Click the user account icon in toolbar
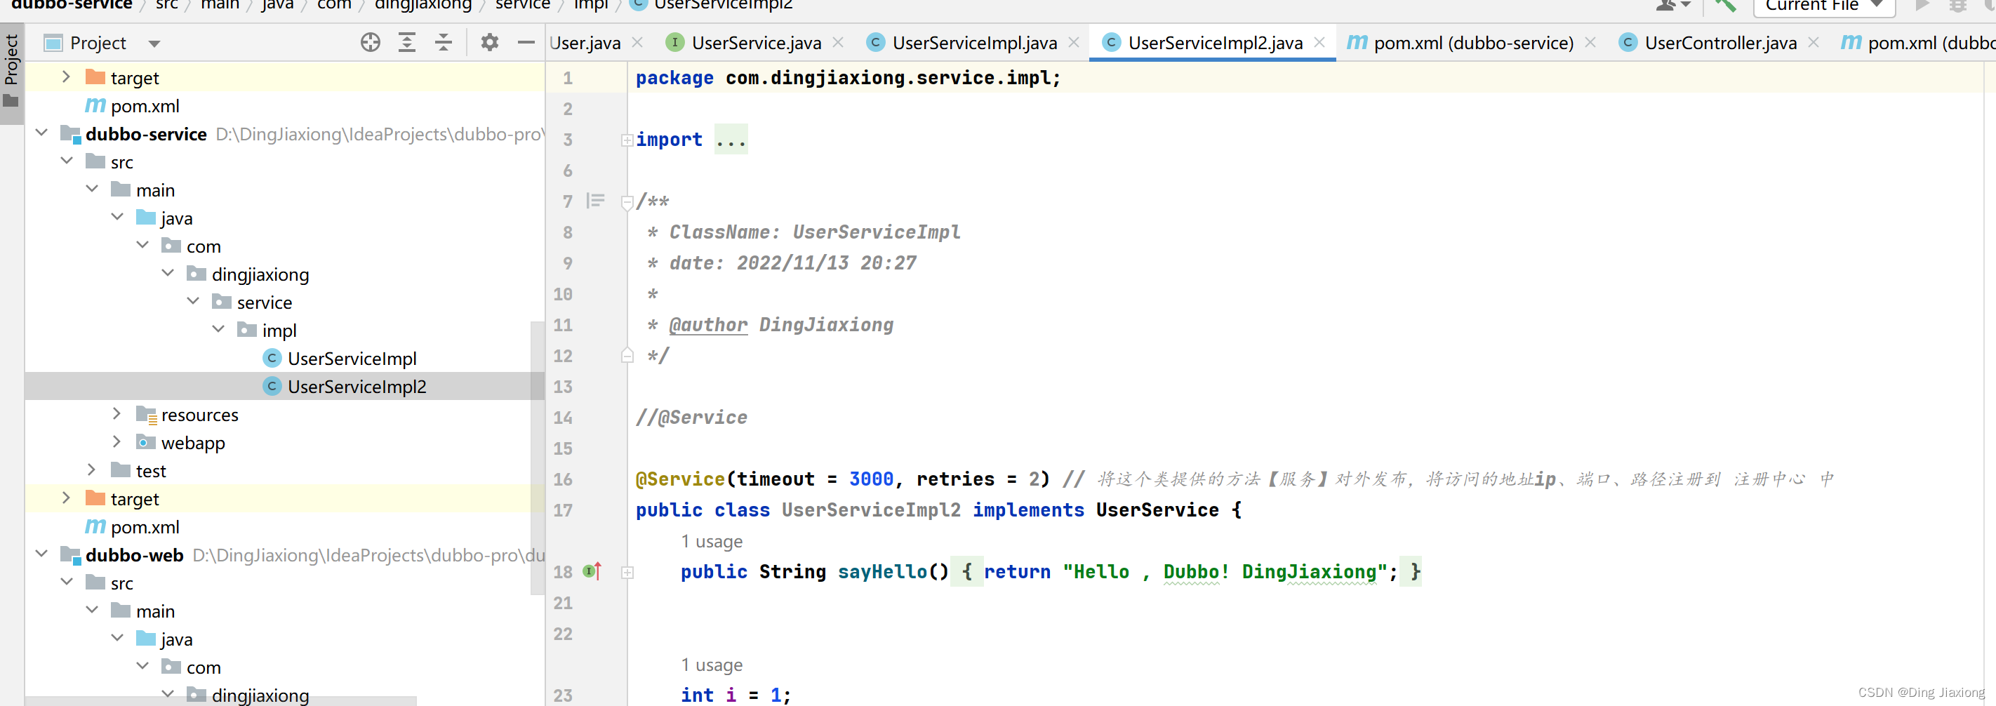Screen dimensions: 1996x706 [x=1672, y=5]
